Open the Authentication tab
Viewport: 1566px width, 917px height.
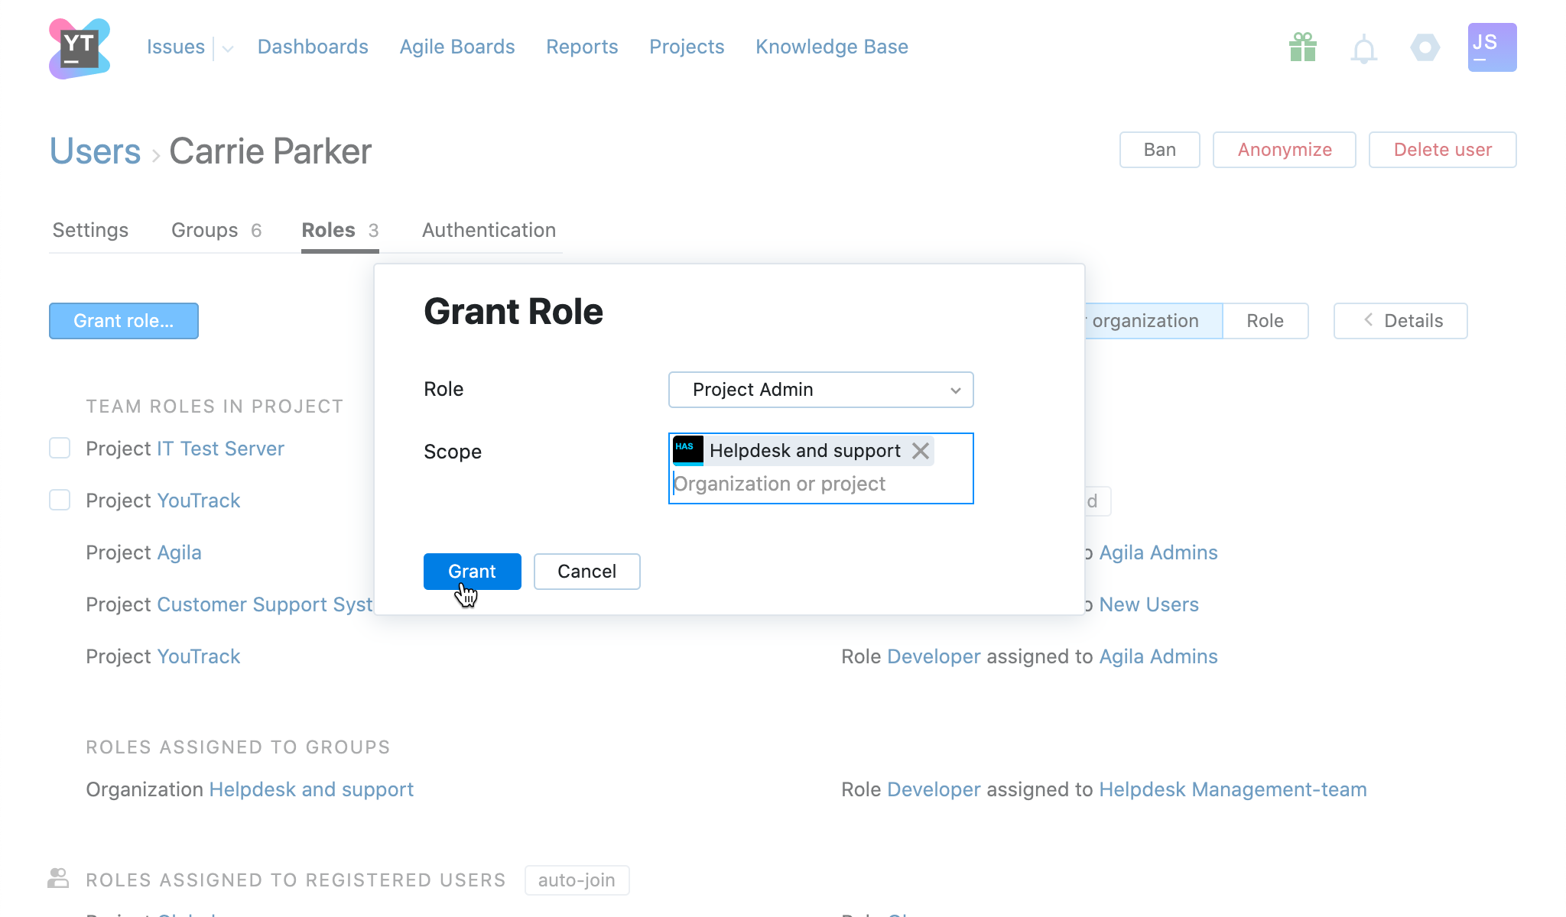point(489,230)
